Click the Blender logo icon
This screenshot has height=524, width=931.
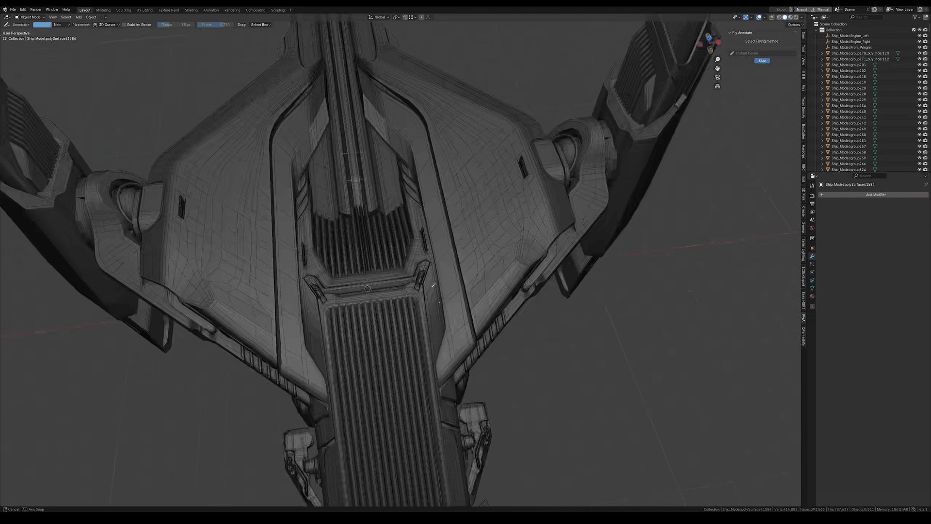[5, 9]
